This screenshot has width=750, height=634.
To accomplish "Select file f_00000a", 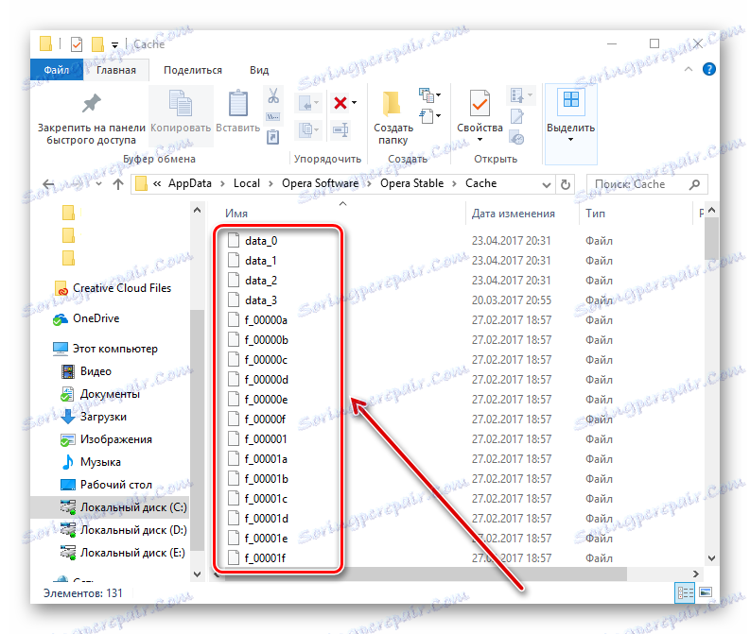I will pos(266,320).
